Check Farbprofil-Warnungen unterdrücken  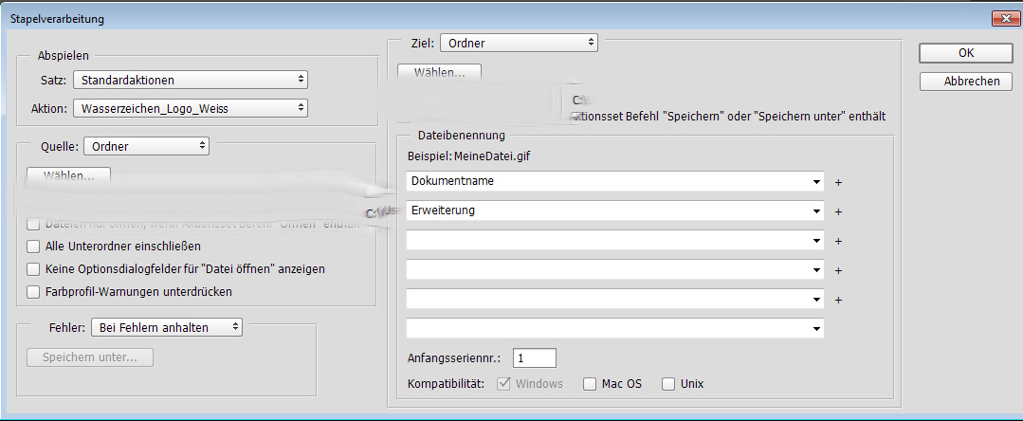[34, 292]
